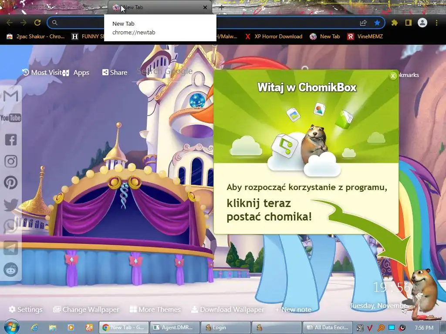The width and height of the screenshot is (446, 334).
Task: Open a new browser tab with plus button
Action: [x=221, y=7]
